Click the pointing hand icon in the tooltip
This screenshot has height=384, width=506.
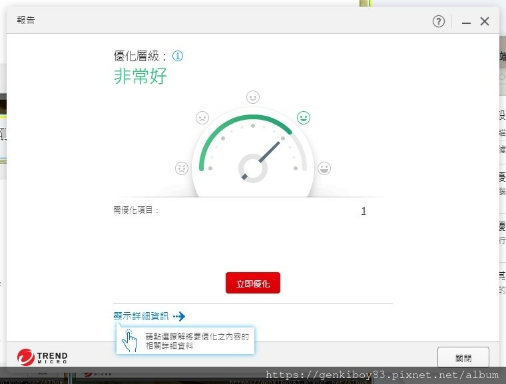[129, 341]
